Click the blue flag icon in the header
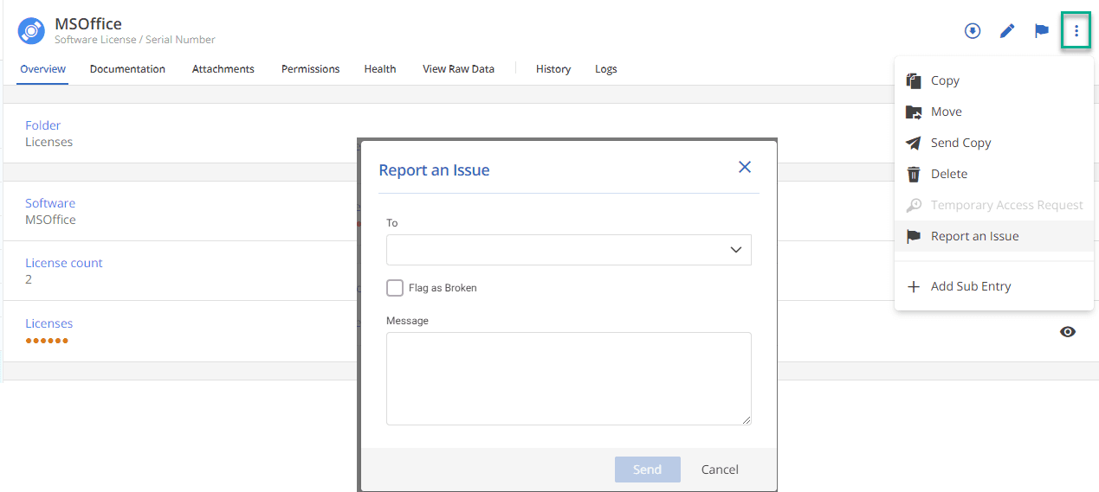Viewport: 1099px width, 492px height. 1041,31
